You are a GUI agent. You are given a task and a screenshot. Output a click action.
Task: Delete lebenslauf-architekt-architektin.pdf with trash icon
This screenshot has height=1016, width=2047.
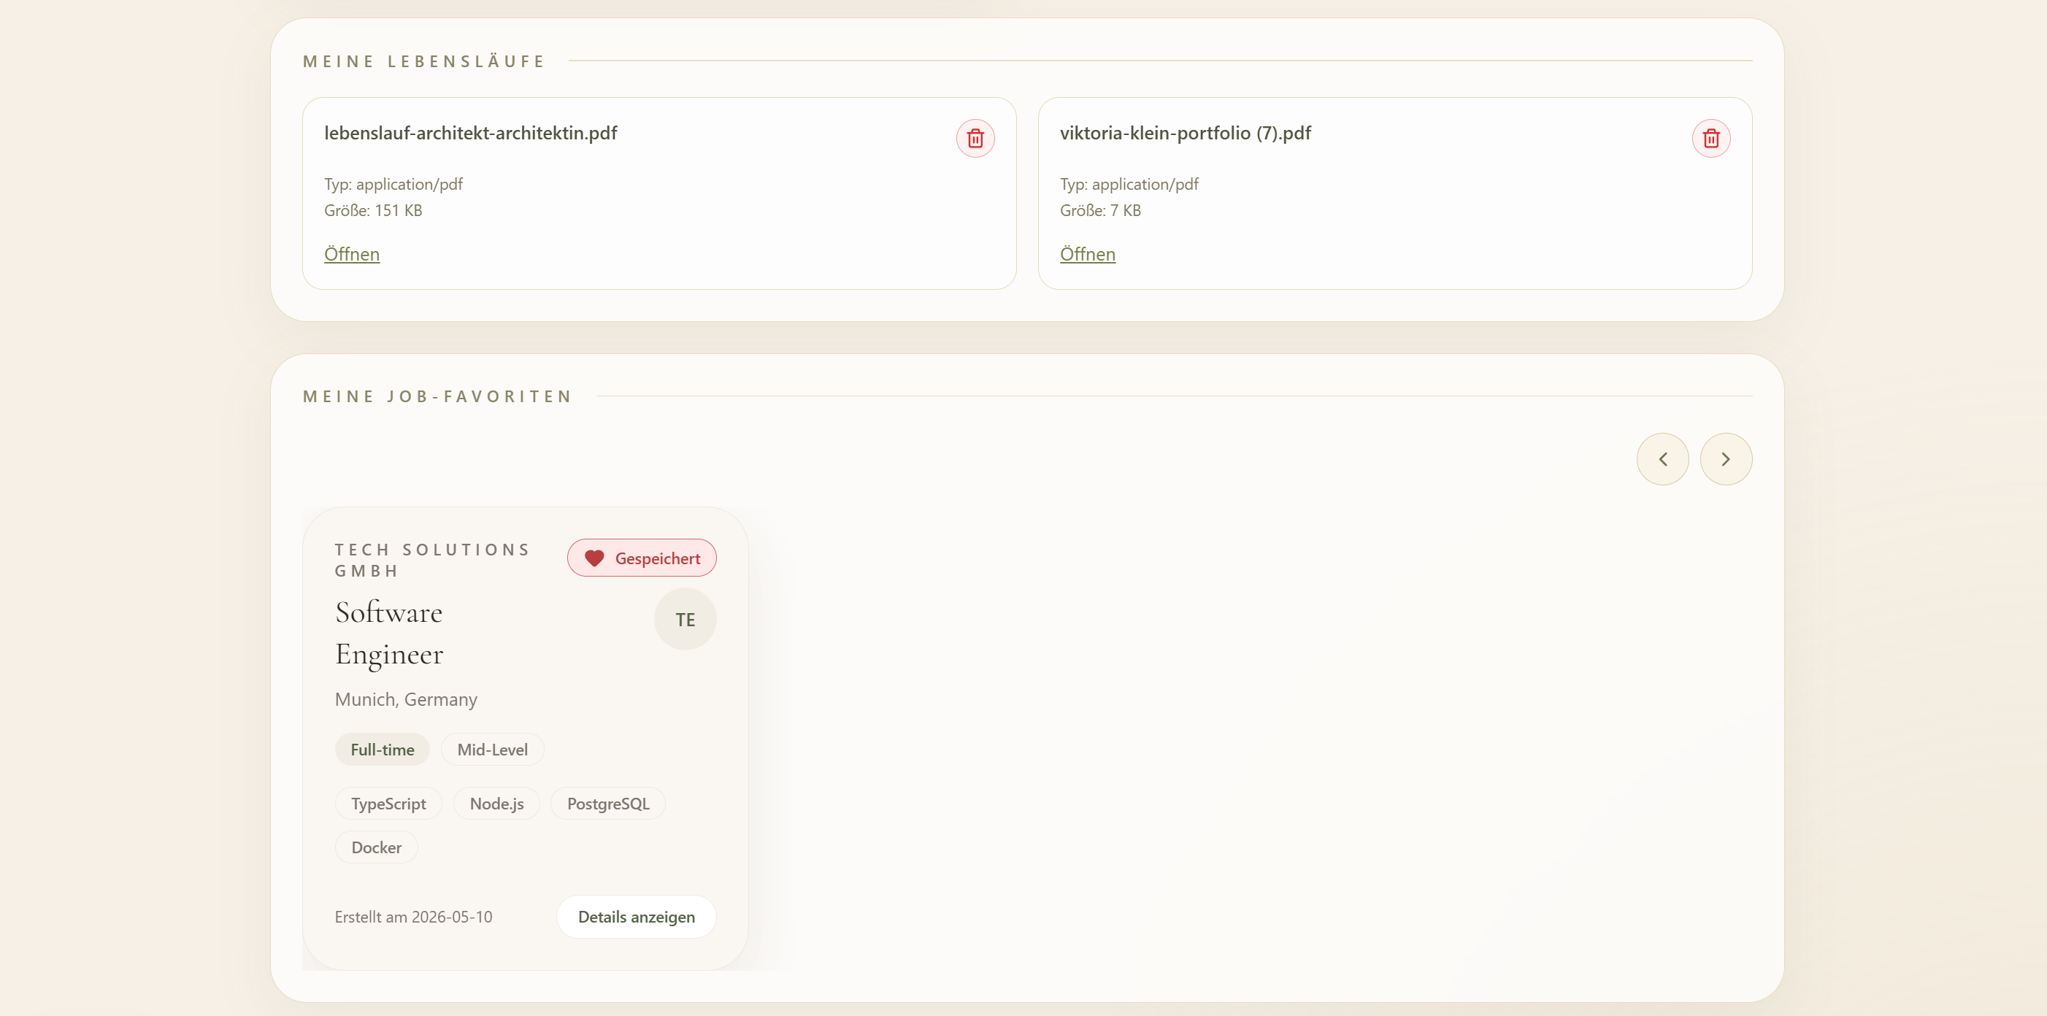(x=975, y=138)
